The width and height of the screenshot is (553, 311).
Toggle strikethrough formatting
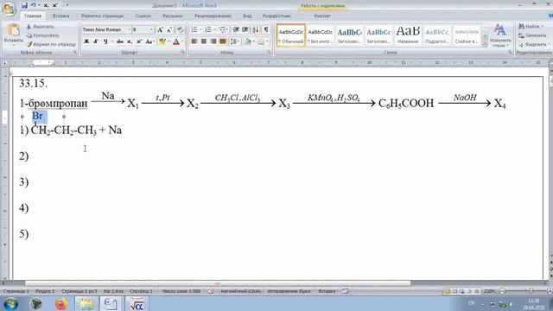tap(120, 41)
